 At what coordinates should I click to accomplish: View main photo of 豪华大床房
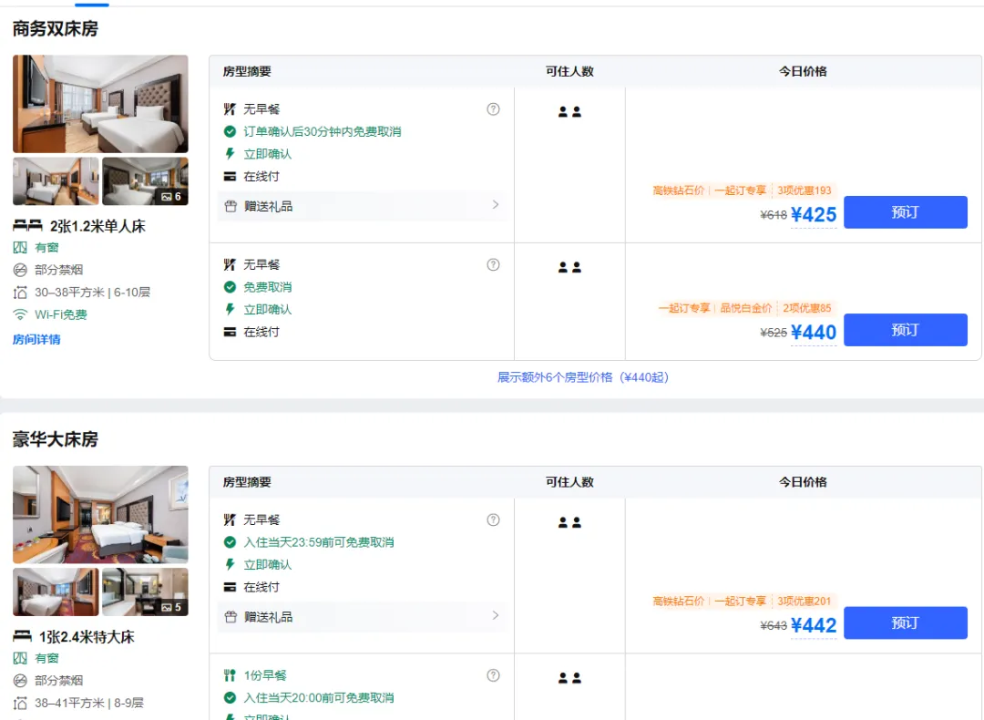point(100,515)
